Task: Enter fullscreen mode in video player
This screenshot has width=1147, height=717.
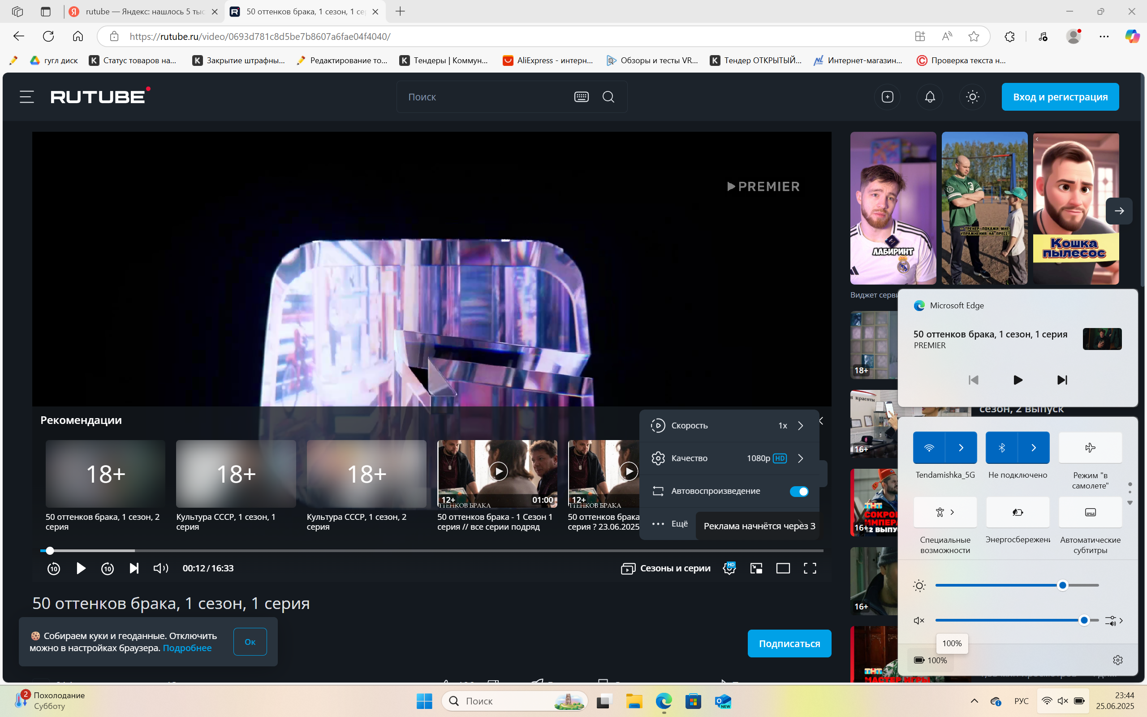Action: click(810, 568)
